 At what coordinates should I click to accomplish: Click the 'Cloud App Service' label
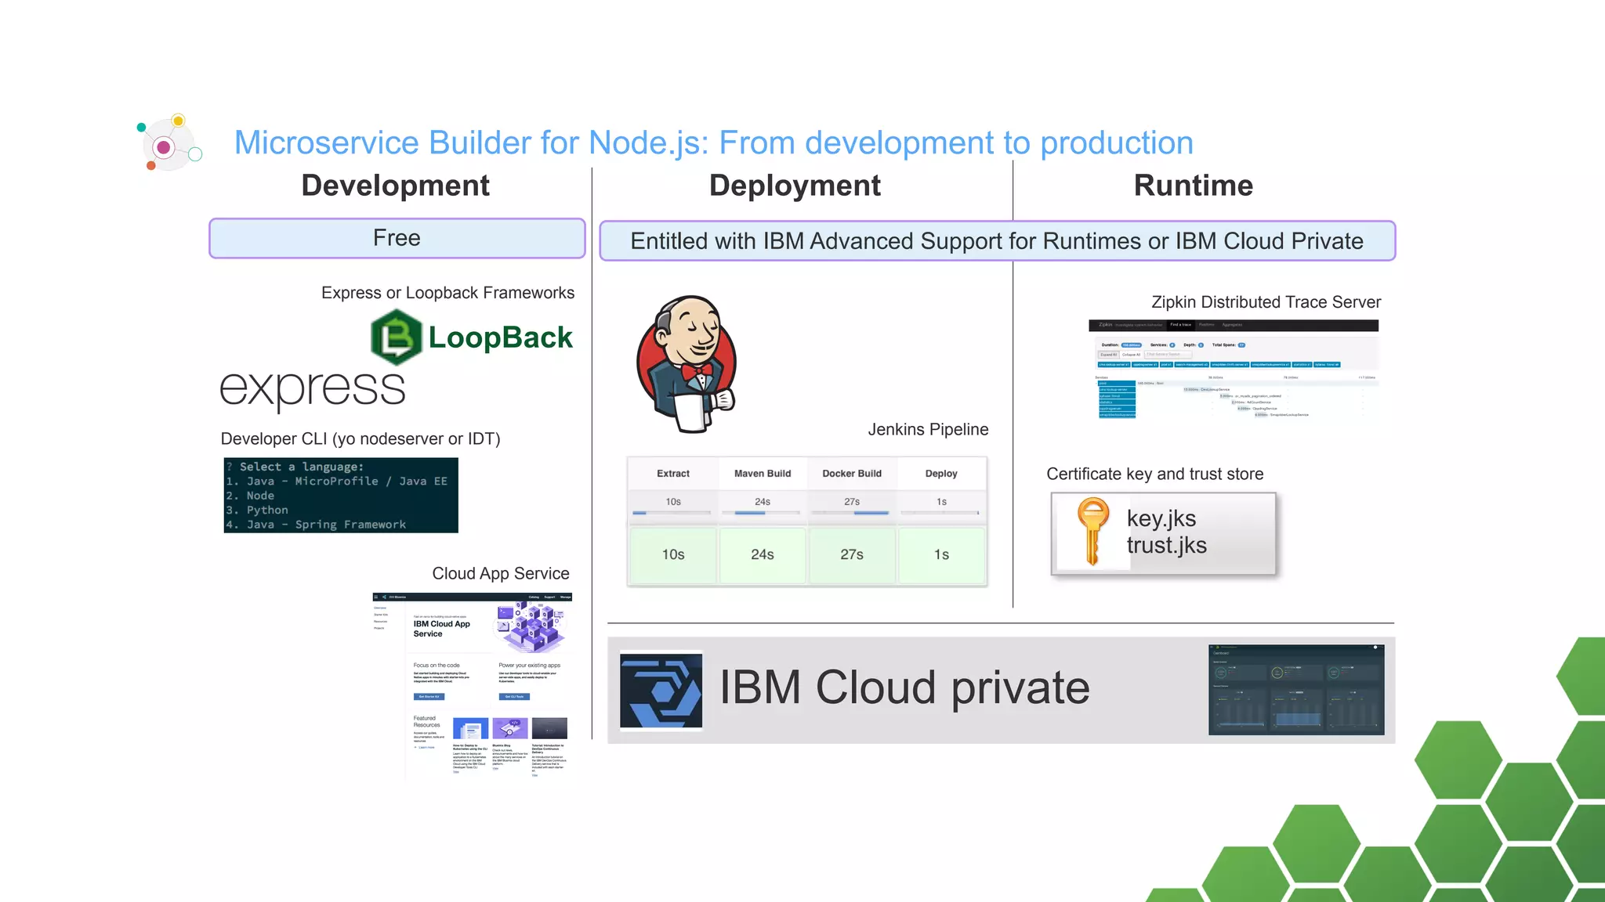pyautogui.click(x=501, y=574)
